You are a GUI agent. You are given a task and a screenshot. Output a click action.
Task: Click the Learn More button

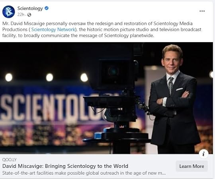(192, 166)
